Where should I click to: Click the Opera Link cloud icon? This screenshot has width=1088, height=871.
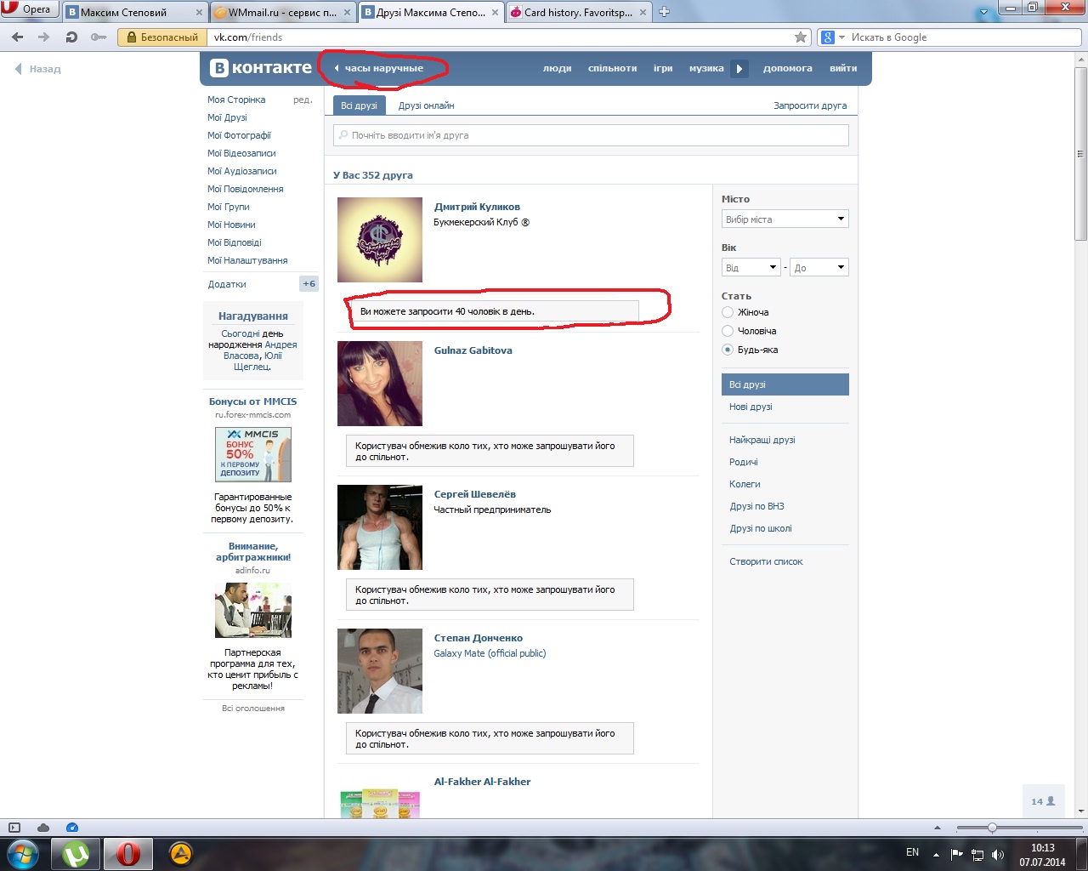tap(42, 828)
